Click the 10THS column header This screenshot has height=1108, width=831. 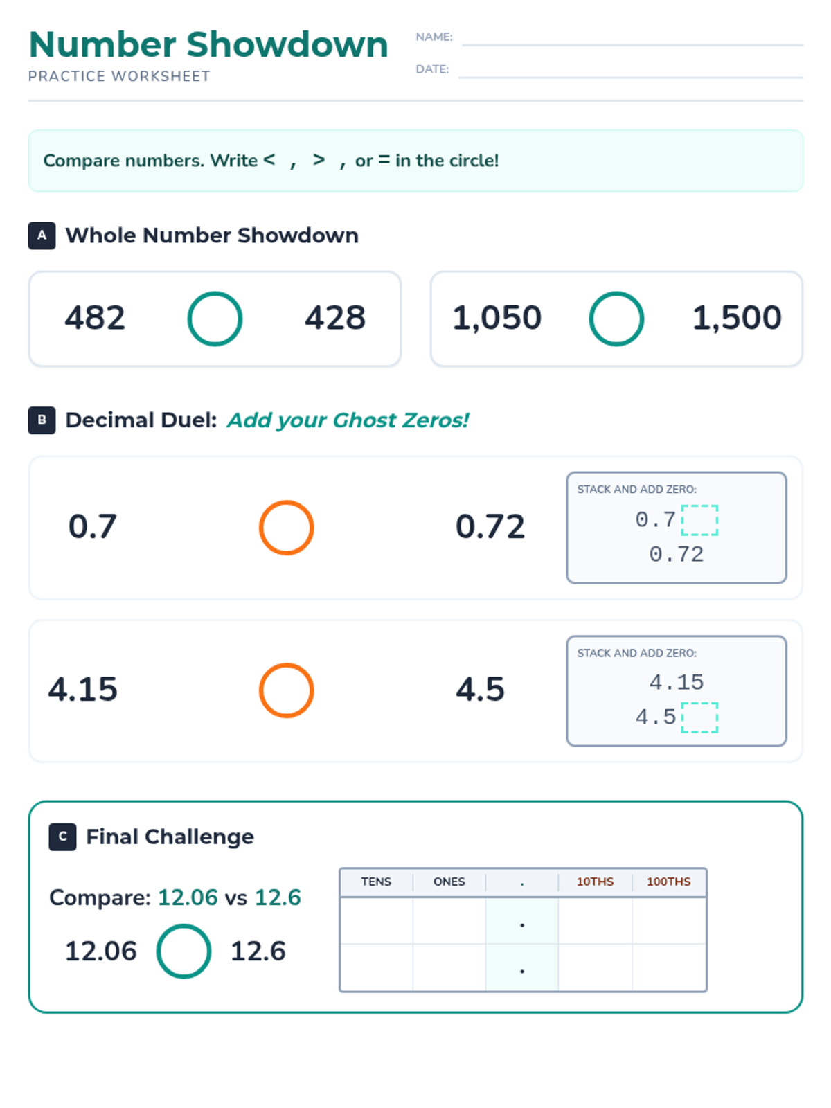coord(595,882)
